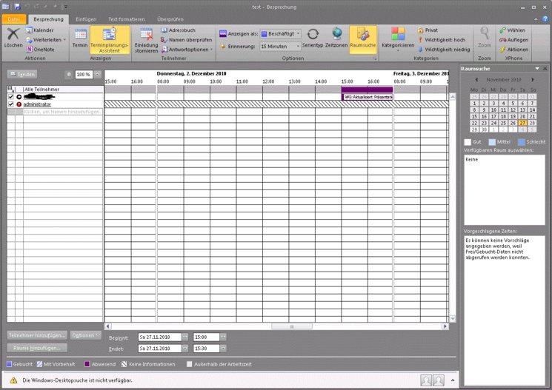552x390 pixels.
Task: Open Erinnerung 15 Minuten dropdown
Action: pyautogui.click(x=298, y=47)
